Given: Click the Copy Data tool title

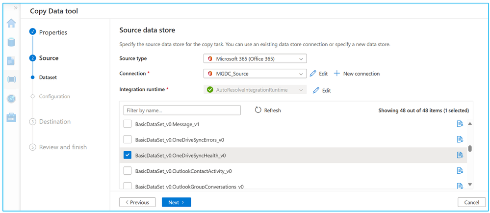Looking at the screenshot, I should pos(54,11).
